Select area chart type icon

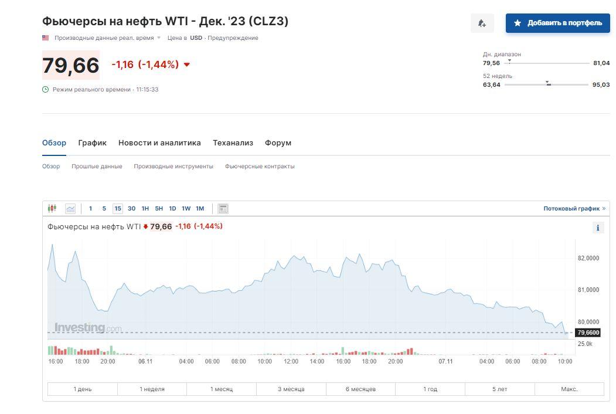coord(70,208)
